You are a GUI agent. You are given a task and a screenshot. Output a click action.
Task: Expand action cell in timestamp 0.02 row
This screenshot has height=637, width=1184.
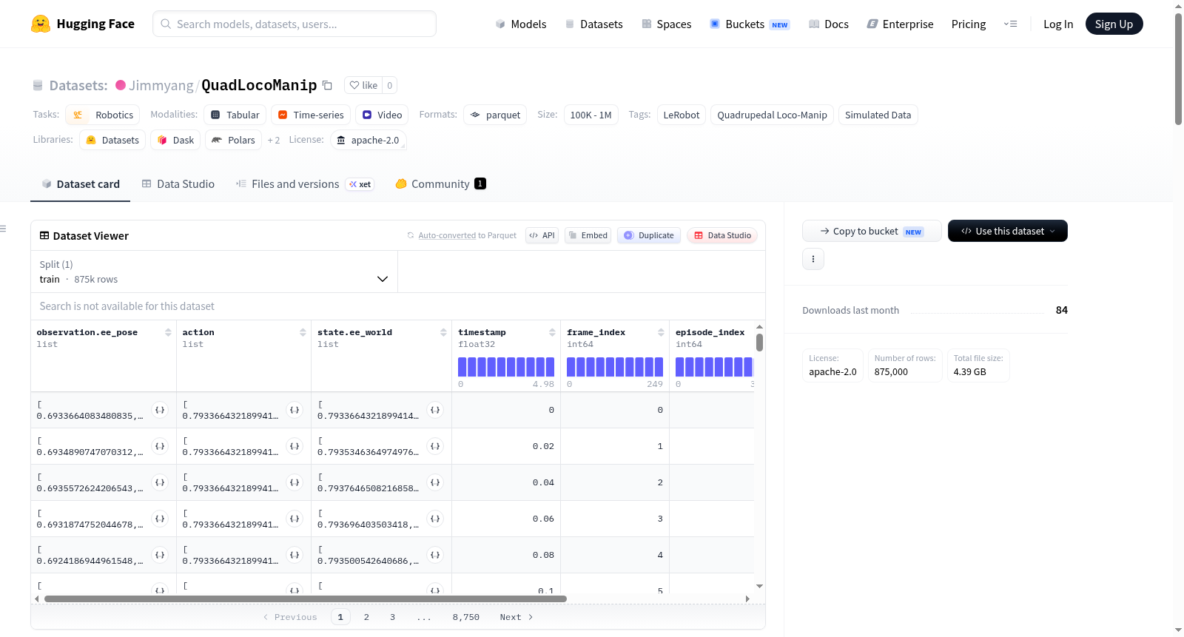pos(295,446)
